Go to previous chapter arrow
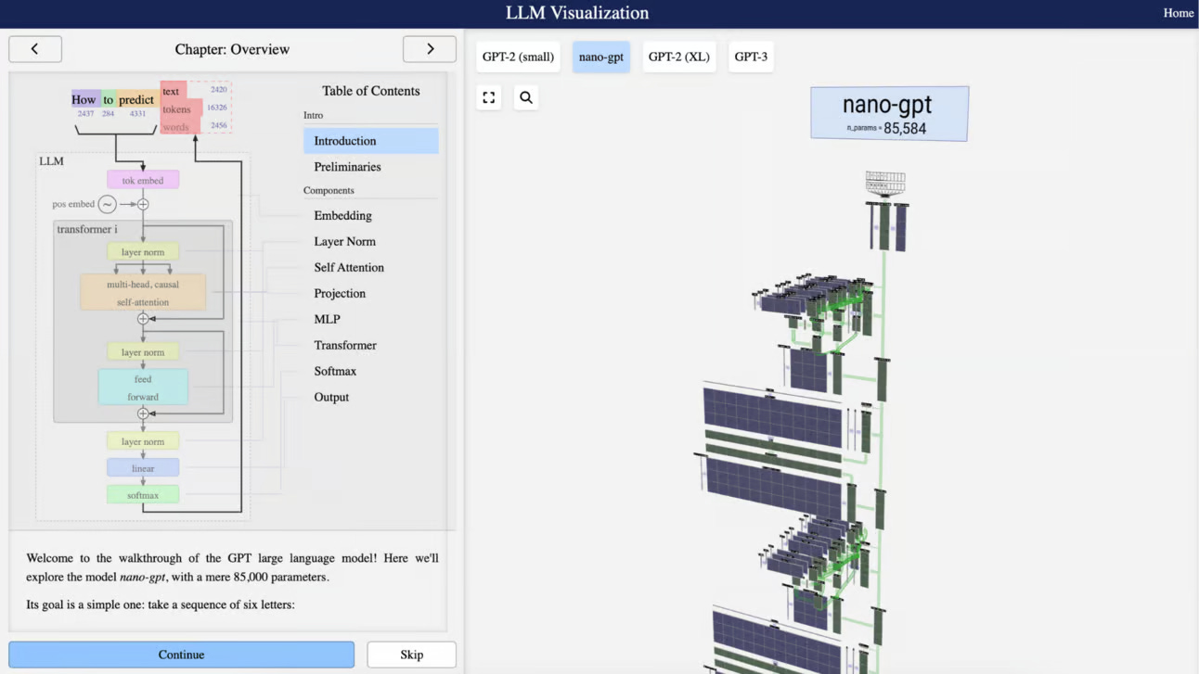 click(x=35, y=49)
